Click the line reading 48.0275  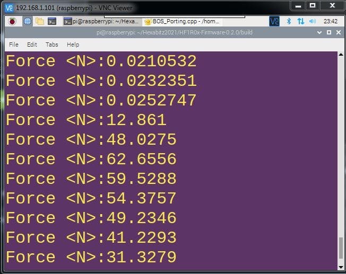click(91, 139)
